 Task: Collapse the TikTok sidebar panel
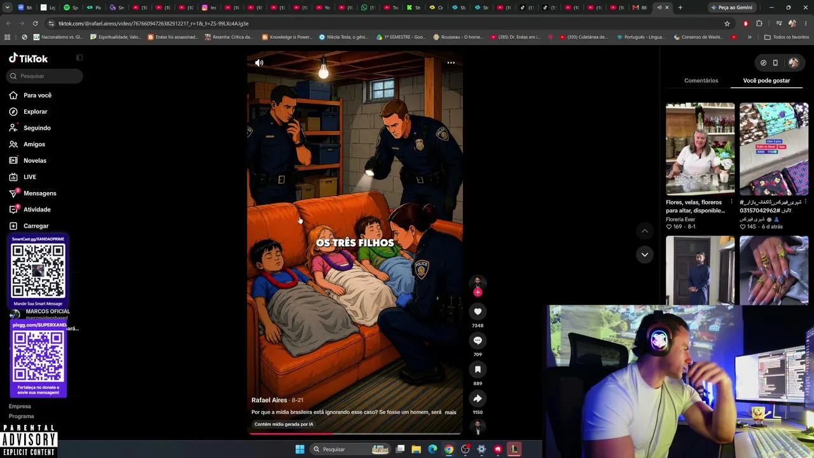[79, 58]
